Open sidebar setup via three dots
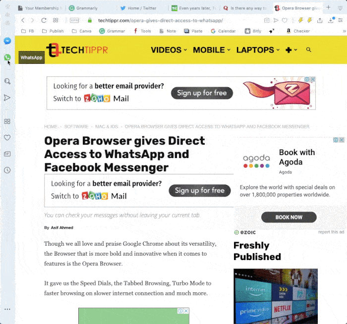 point(7,309)
